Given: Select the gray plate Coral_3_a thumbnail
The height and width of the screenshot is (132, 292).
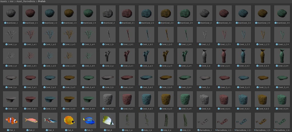Looking at the screenshot, I should pos(11,78).
